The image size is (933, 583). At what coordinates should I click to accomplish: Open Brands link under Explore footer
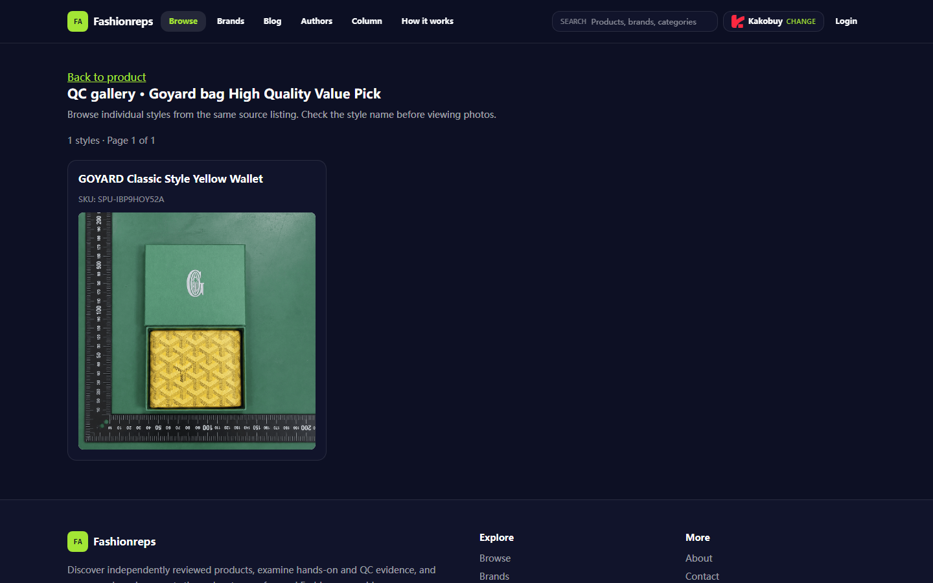494,577
